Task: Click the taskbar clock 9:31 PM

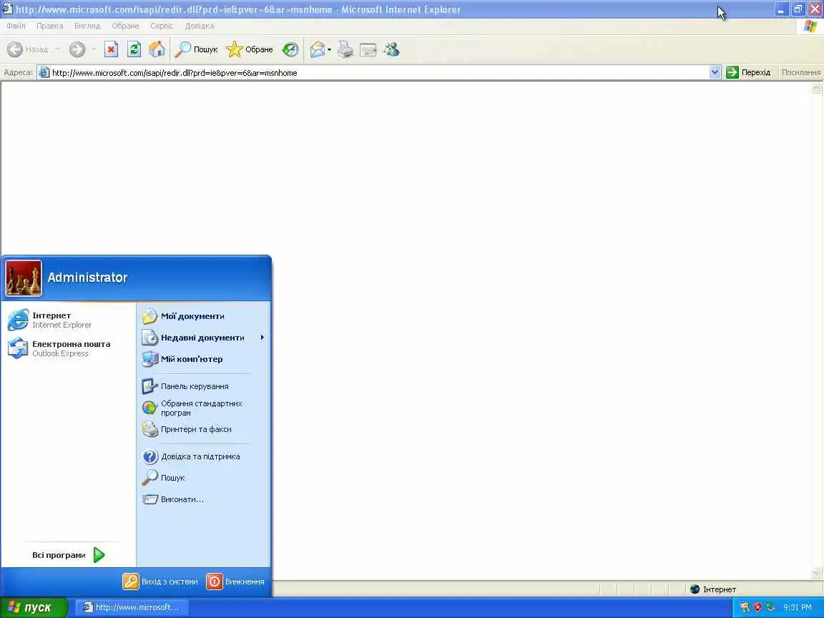Action: (798, 607)
